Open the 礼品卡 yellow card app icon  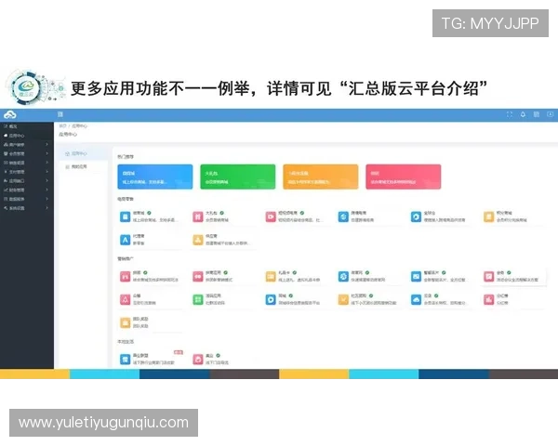point(271,276)
